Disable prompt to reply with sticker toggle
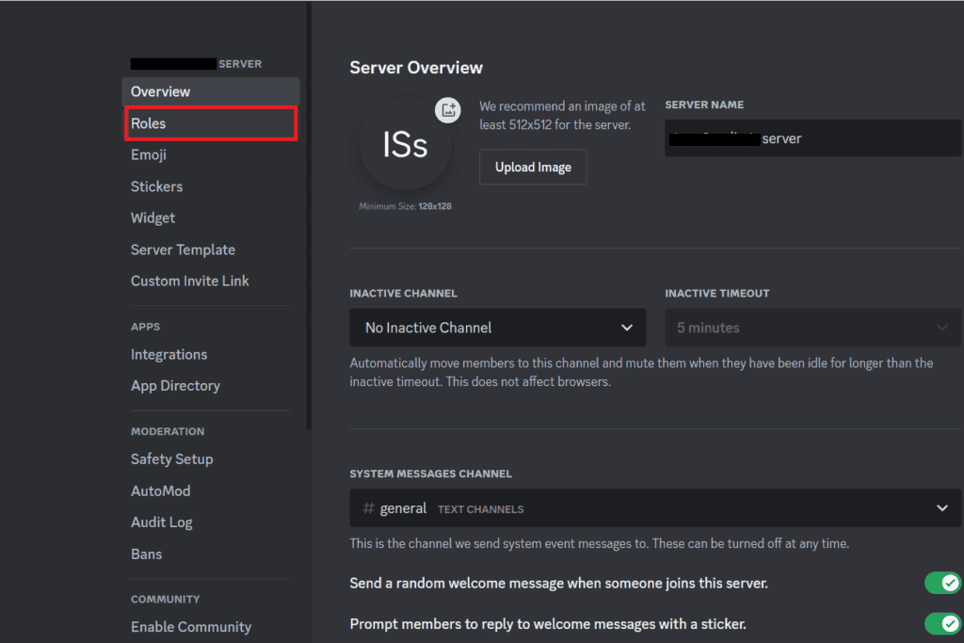Viewport: 964px width, 643px height. (x=942, y=624)
